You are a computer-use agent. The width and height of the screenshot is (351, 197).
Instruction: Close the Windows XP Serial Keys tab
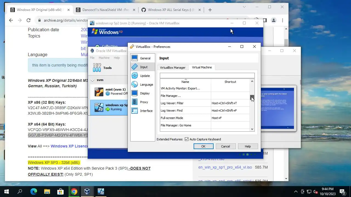(200, 10)
